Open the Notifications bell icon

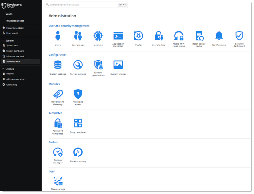[x=219, y=36]
